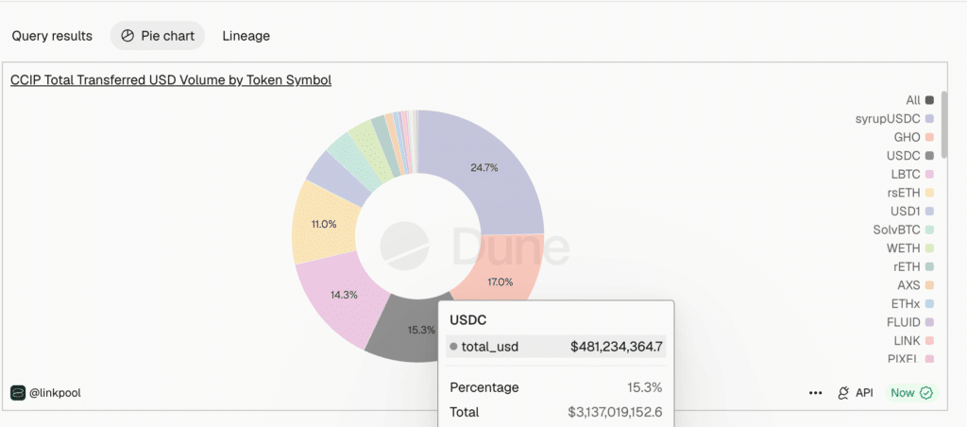Click the legend scrollbar thumb
Viewport: 967px width, 427px height.
[944, 126]
